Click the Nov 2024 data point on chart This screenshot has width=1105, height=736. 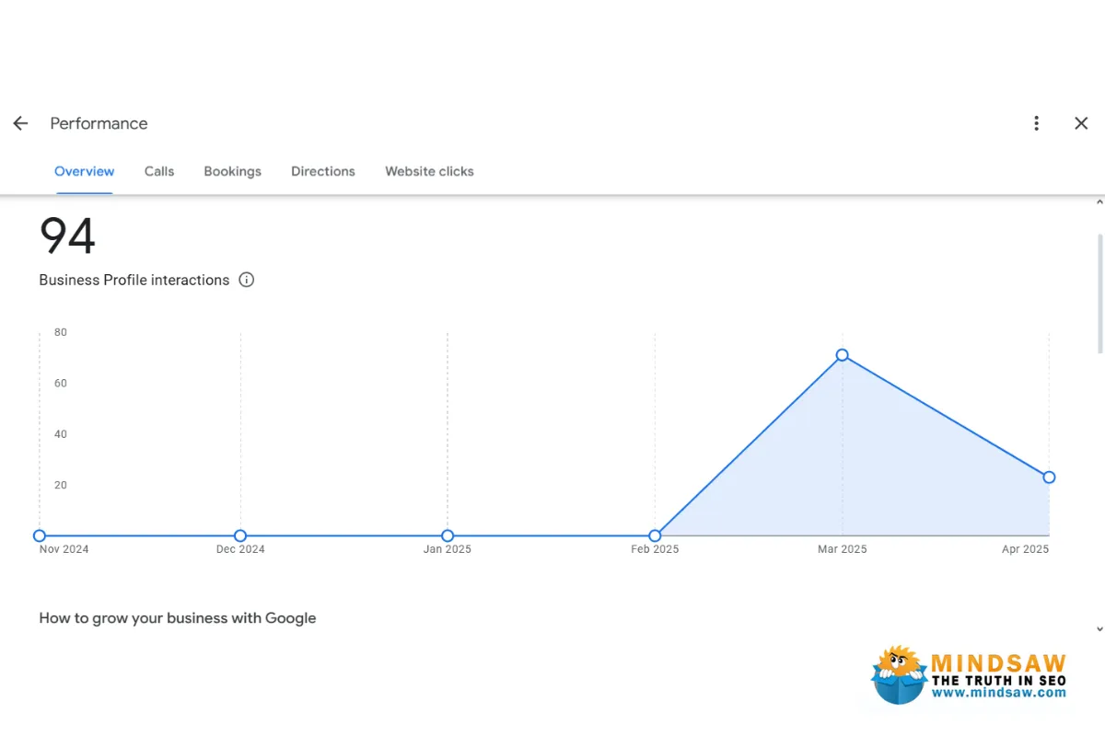40,535
